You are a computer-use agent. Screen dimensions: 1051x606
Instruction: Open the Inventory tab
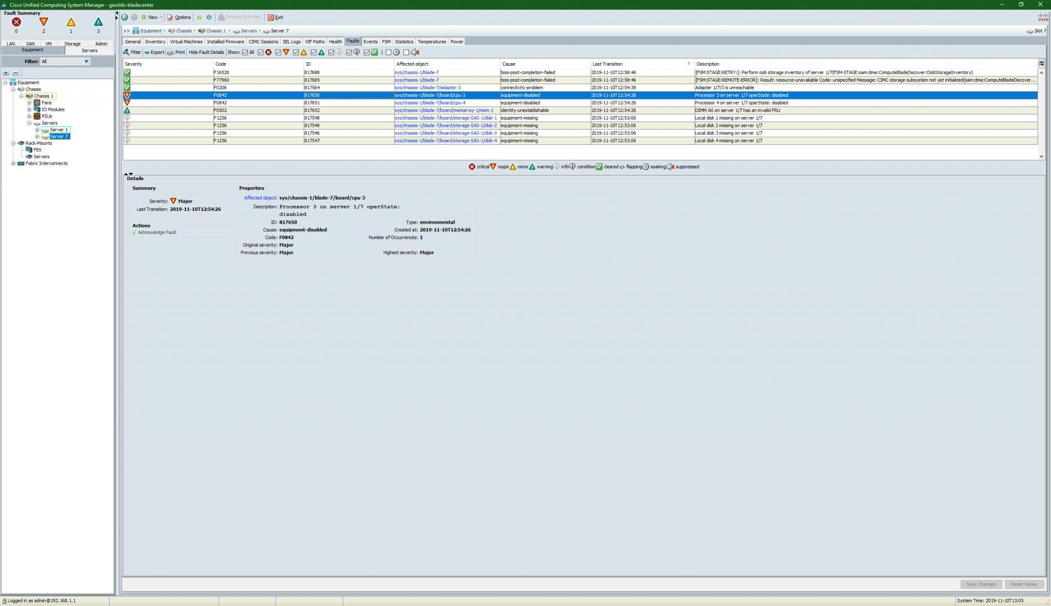[155, 42]
